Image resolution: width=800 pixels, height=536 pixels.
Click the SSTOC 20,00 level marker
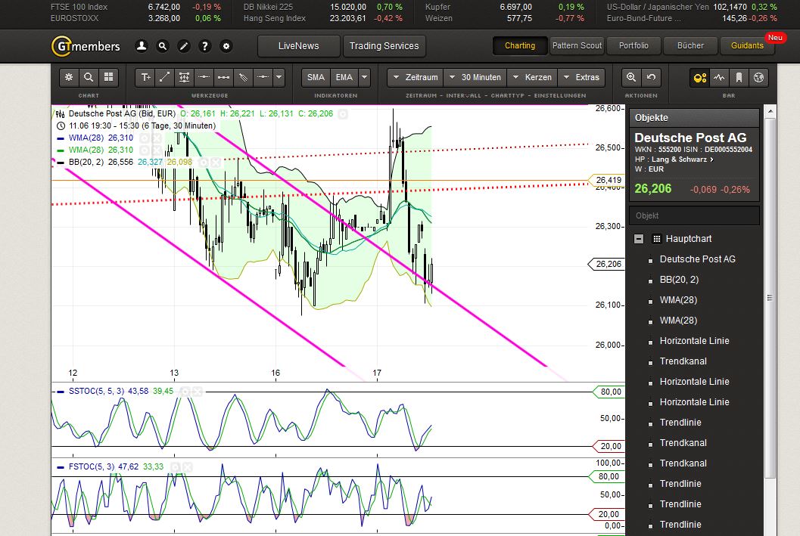[x=609, y=446]
